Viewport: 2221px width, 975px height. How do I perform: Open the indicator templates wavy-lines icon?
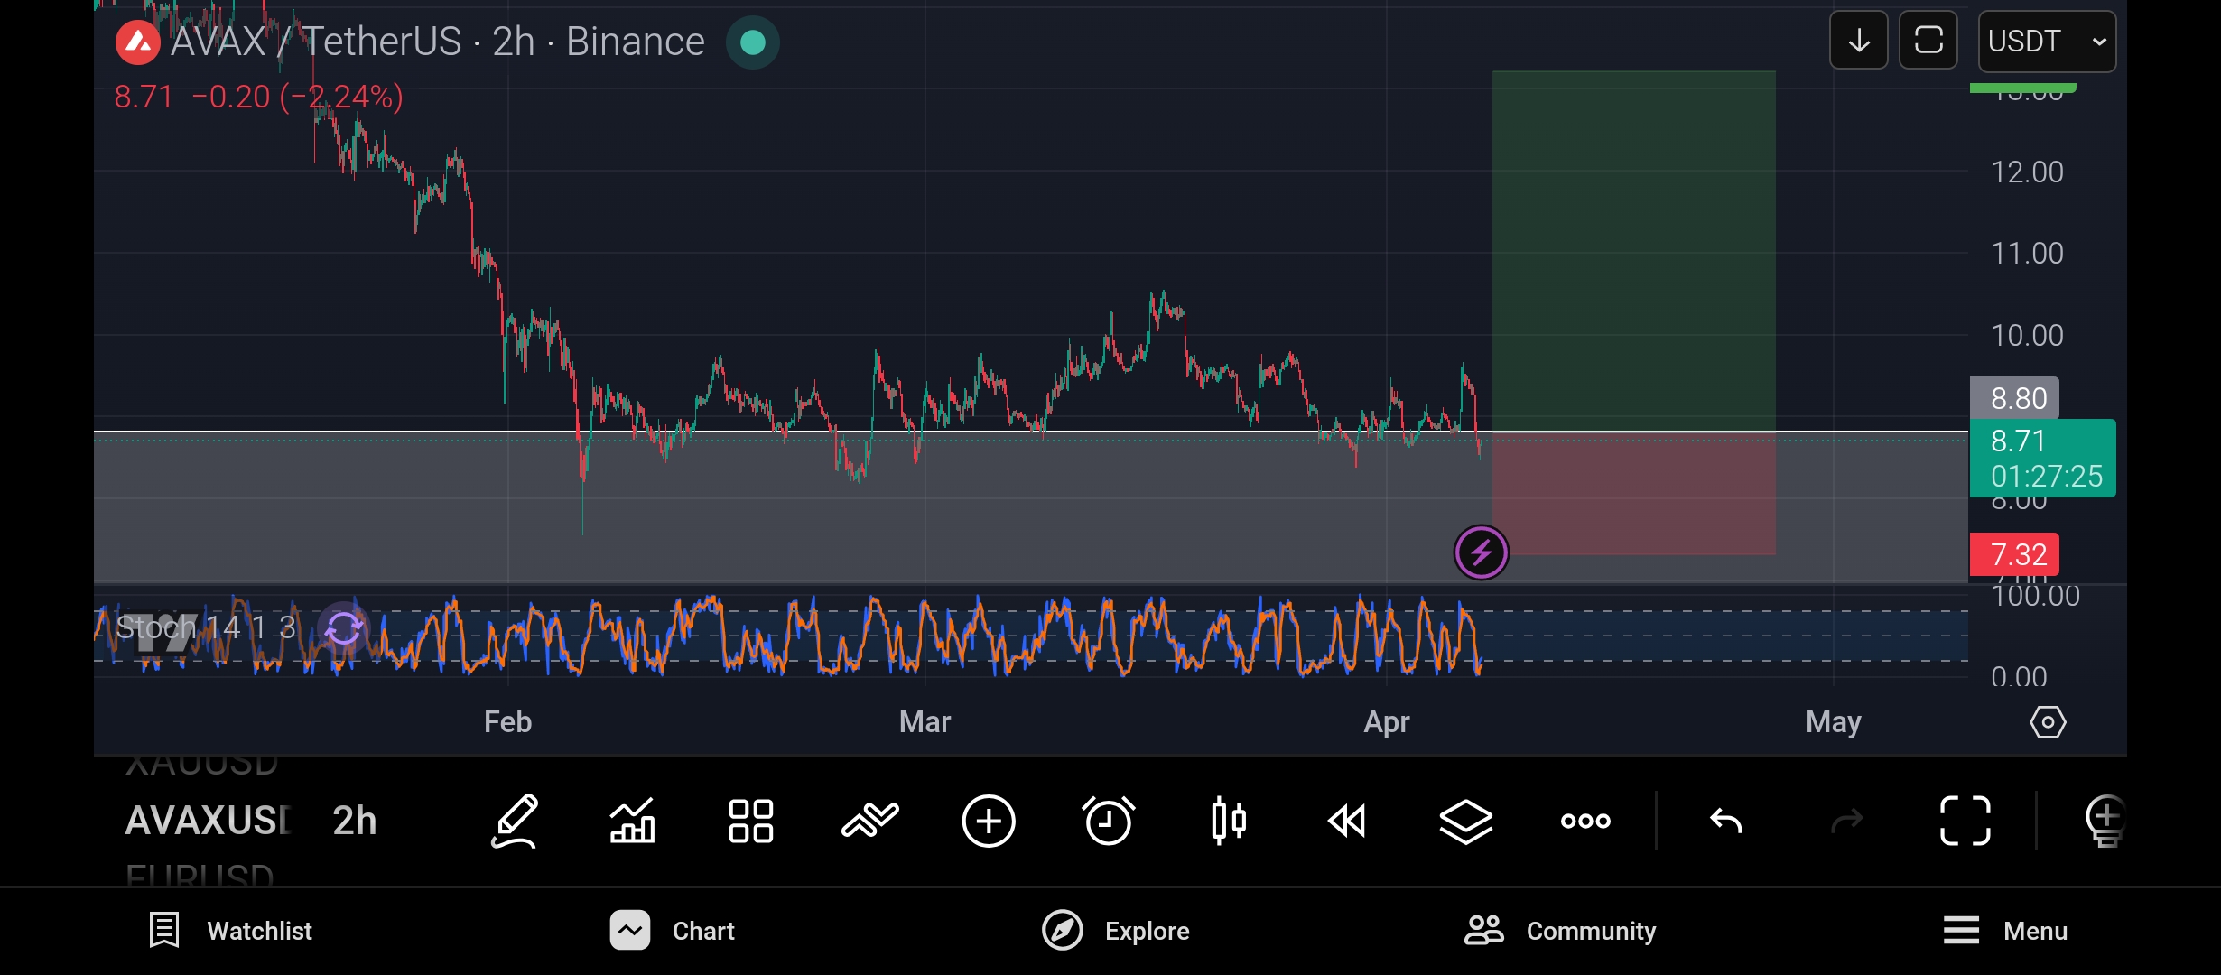870,822
